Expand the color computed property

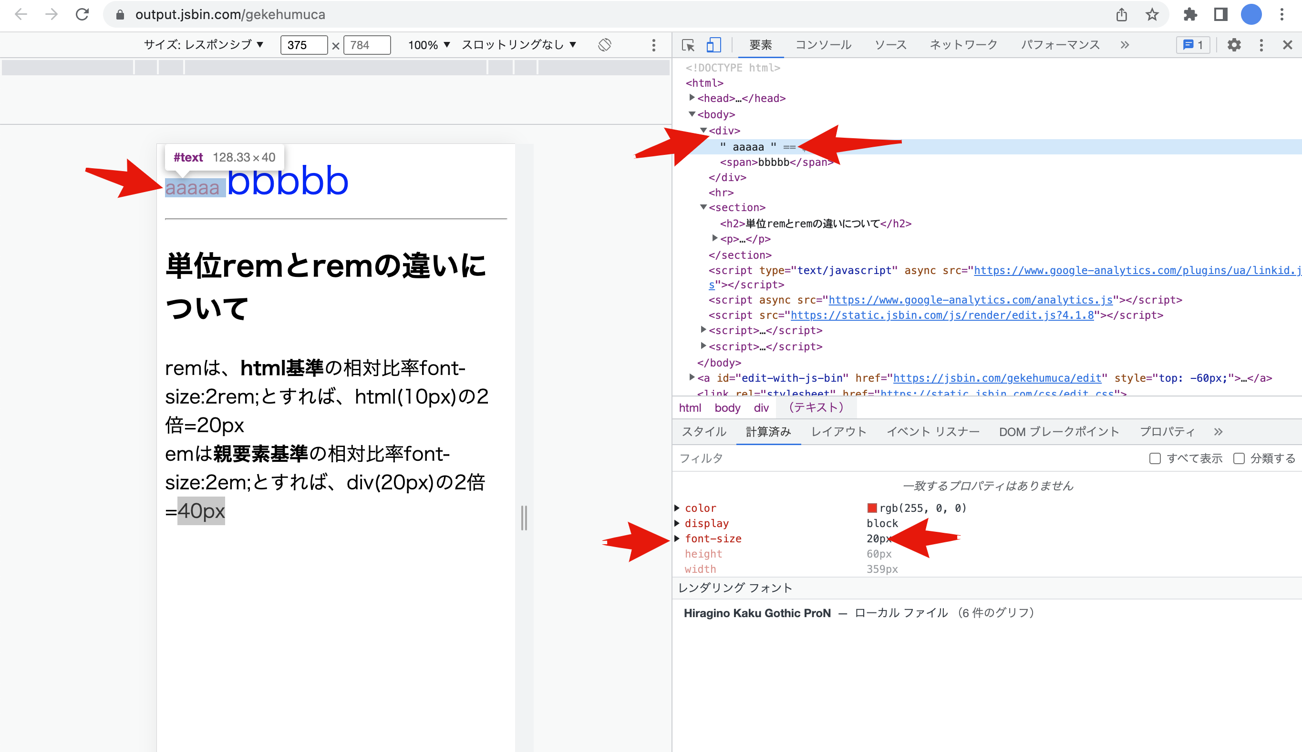tap(677, 508)
